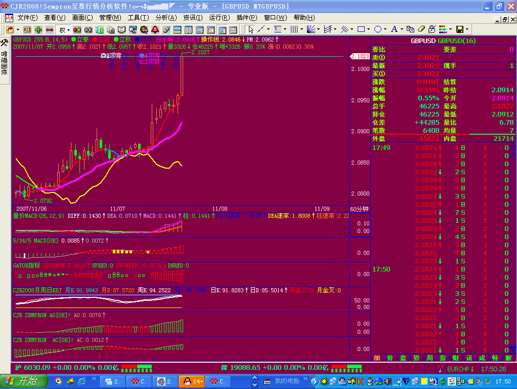Switch to the 指 tab in quote panel
The height and width of the screenshot is (389, 517).
443,358
